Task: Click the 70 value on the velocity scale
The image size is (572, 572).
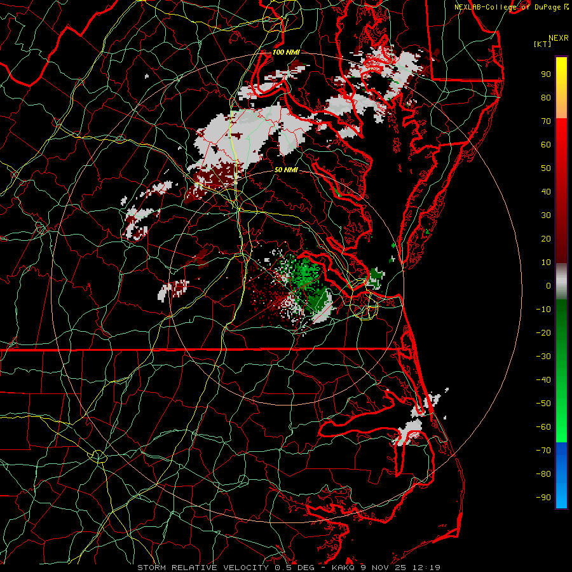Action: [546, 121]
